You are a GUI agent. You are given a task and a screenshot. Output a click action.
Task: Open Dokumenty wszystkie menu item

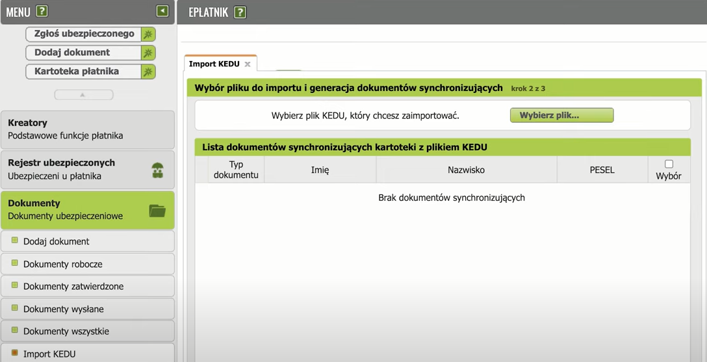coord(88,331)
